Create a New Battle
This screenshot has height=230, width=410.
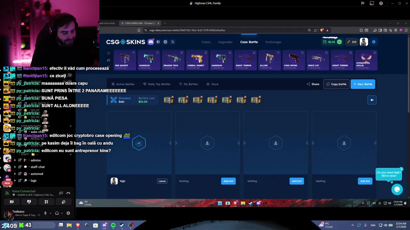(363, 84)
